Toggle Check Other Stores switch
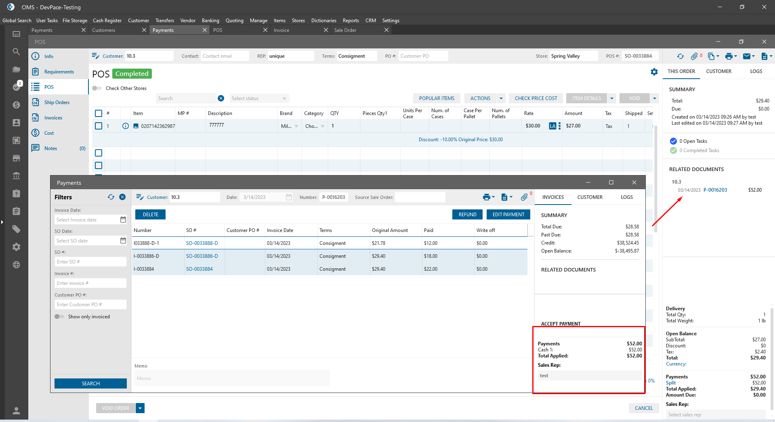The width and height of the screenshot is (775, 422). pos(97,88)
